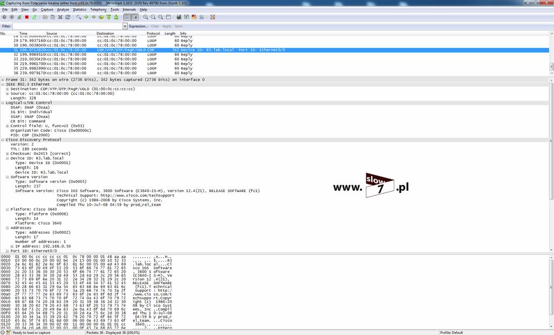Open the File menu
The width and height of the screenshot is (554, 335).
click(x=5, y=10)
